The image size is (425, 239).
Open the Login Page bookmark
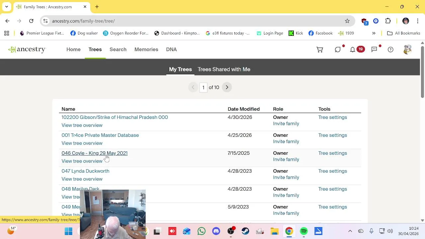click(270, 33)
